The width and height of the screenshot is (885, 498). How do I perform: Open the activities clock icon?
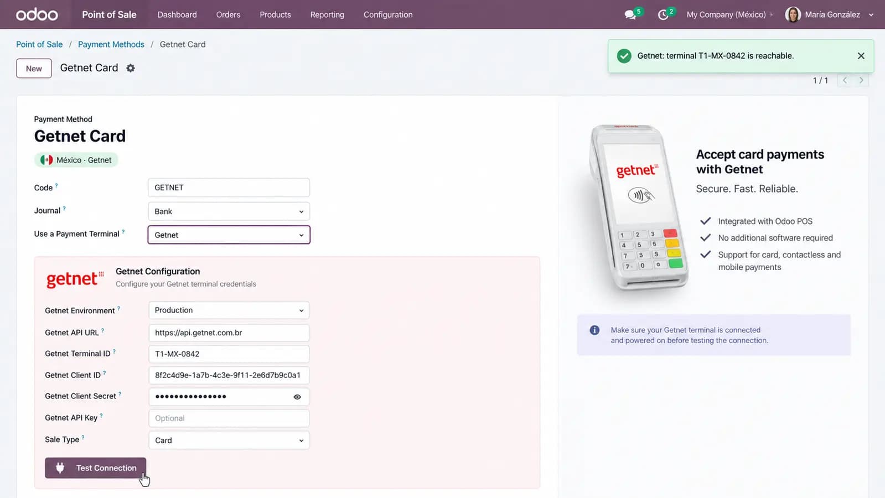[663, 15]
